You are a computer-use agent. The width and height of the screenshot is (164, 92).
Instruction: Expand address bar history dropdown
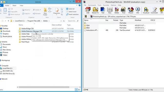(x=61, y=21)
